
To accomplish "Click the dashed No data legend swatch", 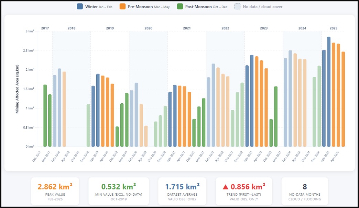I will (x=237, y=7).
